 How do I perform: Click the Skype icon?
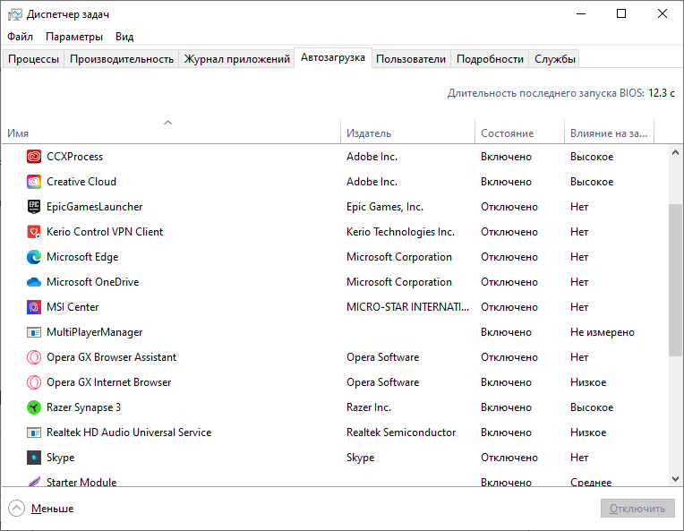pyautogui.click(x=34, y=458)
